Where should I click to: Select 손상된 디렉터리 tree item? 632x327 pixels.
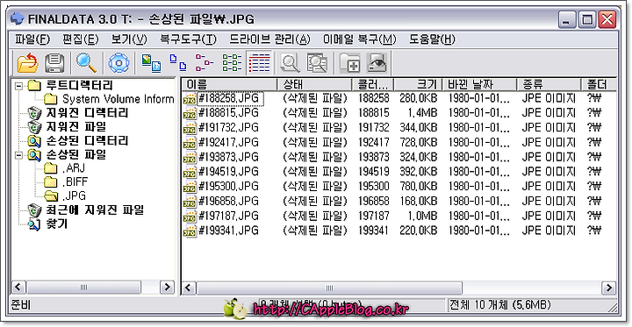87,140
